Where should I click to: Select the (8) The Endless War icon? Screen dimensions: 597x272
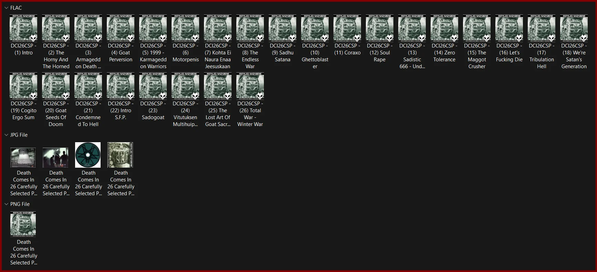pyautogui.click(x=250, y=28)
